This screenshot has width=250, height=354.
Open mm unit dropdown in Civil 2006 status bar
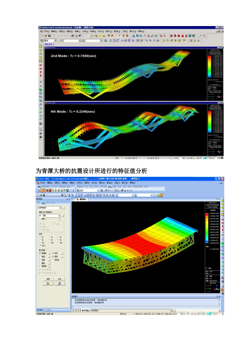coord(188,314)
